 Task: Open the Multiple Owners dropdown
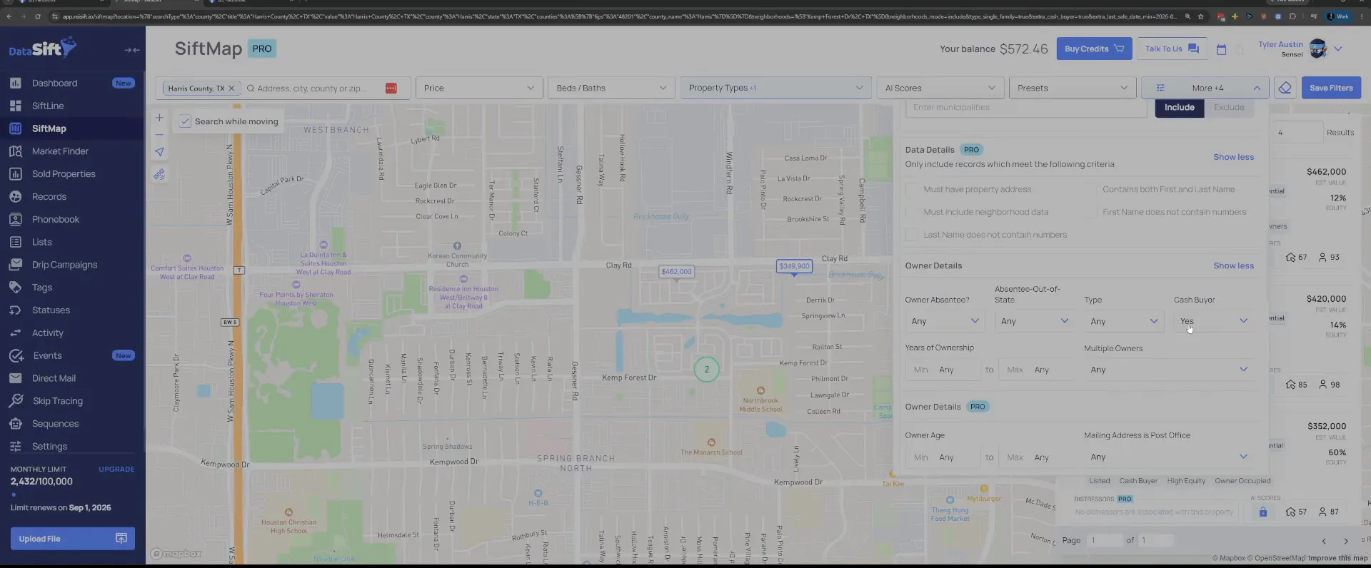click(1170, 370)
